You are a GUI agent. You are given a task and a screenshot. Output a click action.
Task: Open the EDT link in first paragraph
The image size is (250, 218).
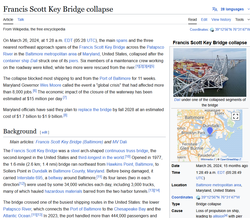pyautogui.click(x=68, y=40)
